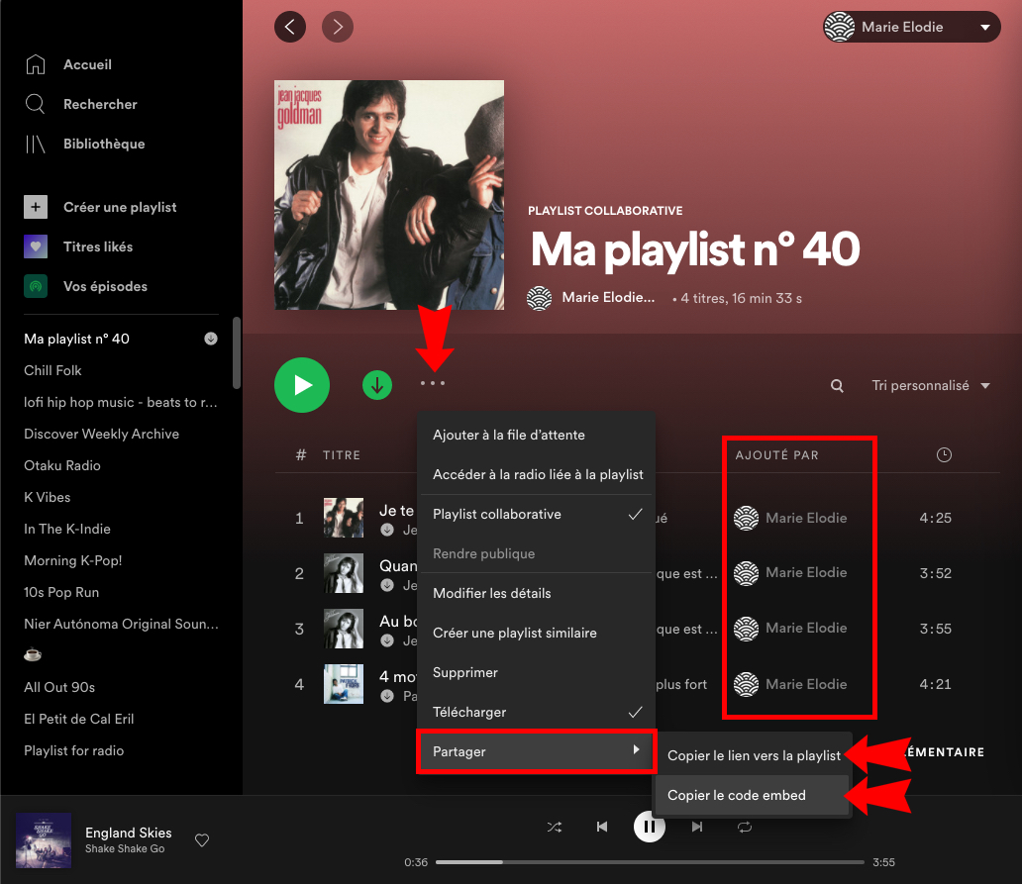This screenshot has height=884, width=1022.
Task: Click Copier le lien vers la playlist
Action: point(753,755)
